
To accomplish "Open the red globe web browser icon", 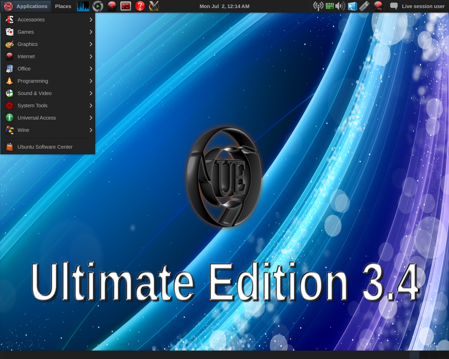I will (x=112, y=6).
